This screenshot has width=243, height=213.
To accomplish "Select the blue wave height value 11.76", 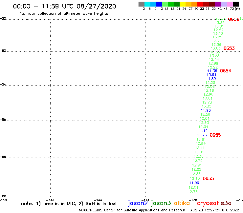I will point(202,135).
